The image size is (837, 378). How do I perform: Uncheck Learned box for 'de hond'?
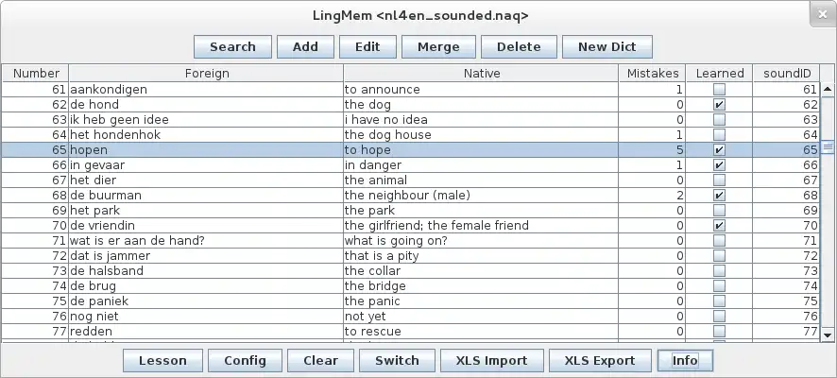point(720,105)
